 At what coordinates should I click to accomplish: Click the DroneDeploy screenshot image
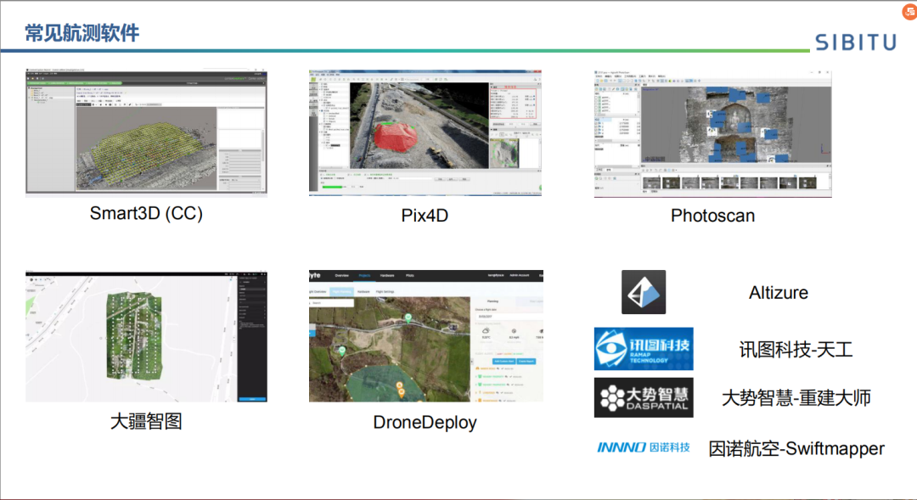425,335
